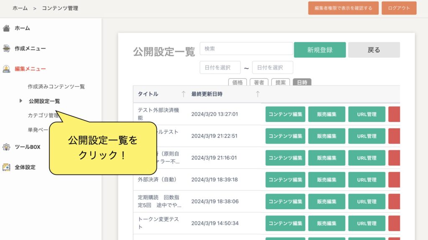The height and width of the screenshot is (240, 428).
Task: Toggle the 提案 filter tag
Action: coord(280,82)
